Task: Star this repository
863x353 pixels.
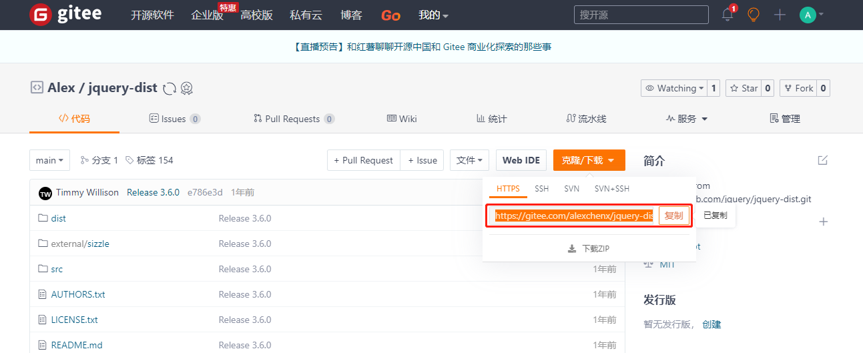Action: pos(743,88)
